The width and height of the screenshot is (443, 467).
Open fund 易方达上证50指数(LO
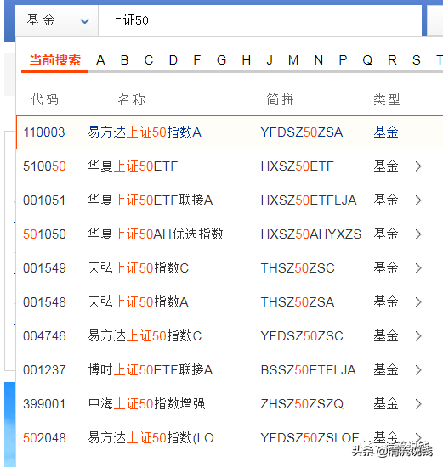point(151,438)
